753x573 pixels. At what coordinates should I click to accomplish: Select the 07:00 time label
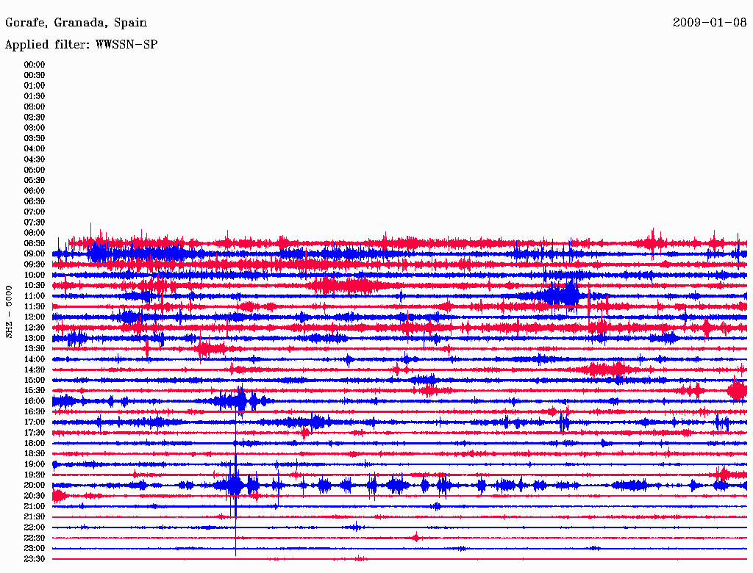34,212
